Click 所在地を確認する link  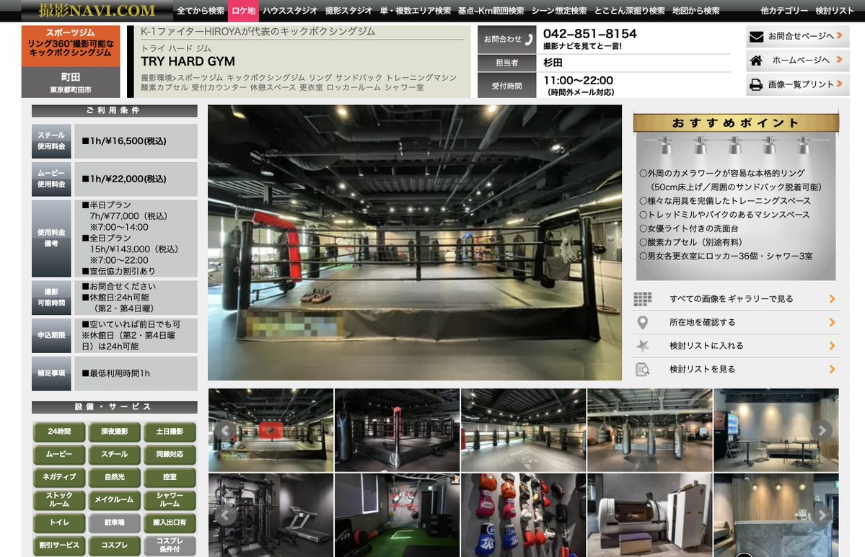[702, 322]
